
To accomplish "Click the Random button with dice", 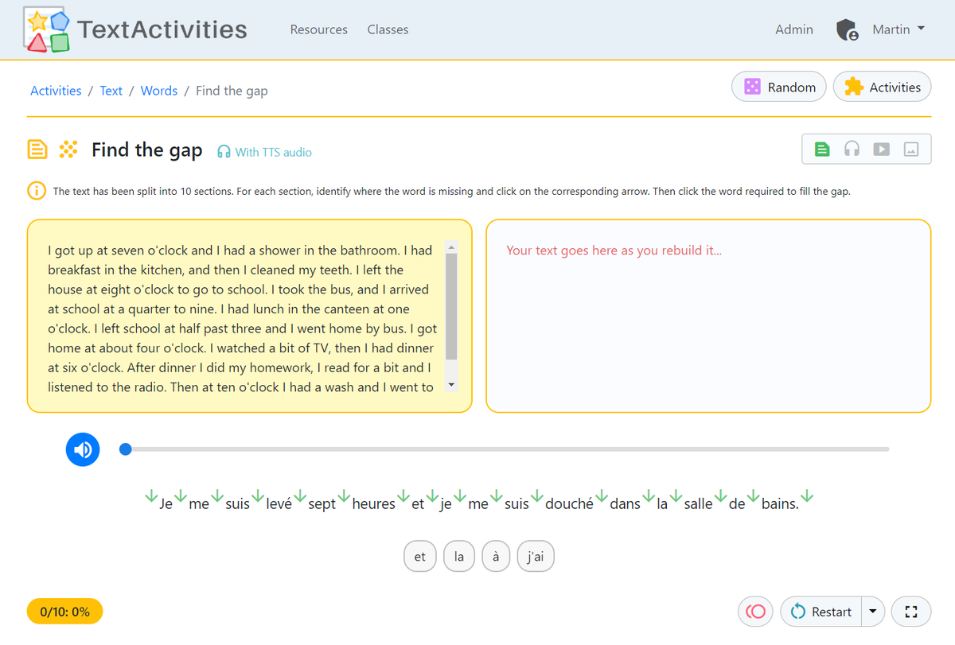I will (779, 87).
